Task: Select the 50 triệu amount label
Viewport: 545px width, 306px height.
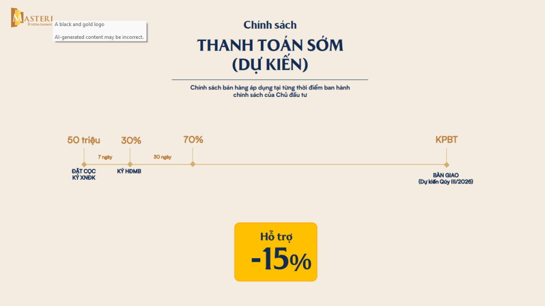Action: click(x=84, y=140)
